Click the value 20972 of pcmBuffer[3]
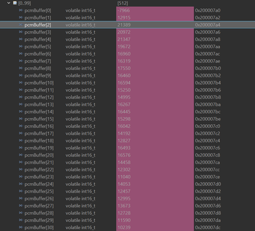Image resolution: width=255 pixels, height=231 pixels. click(x=124, y=32)
